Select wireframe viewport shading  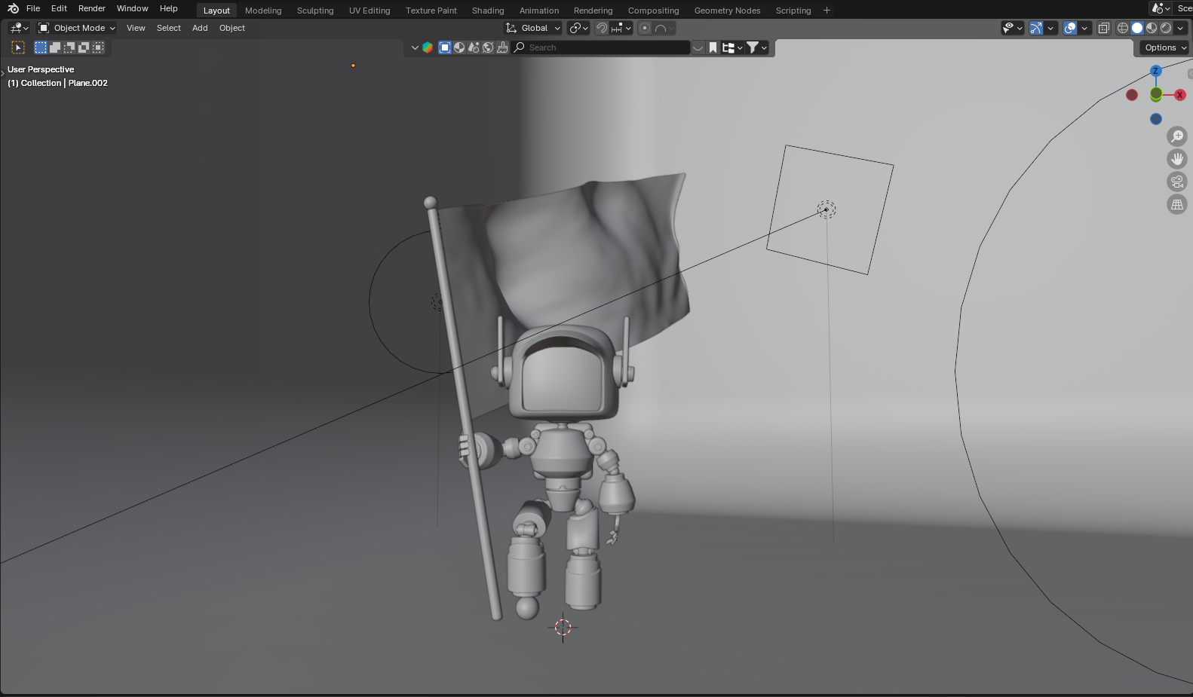(x=1123, y=28)
